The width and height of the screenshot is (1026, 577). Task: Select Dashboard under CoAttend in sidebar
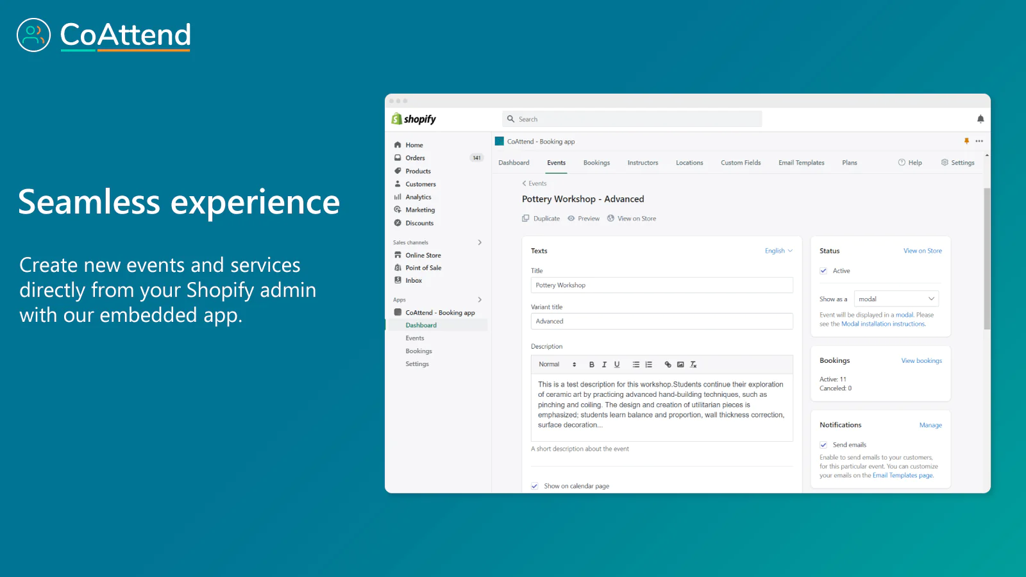pos(421,325)
